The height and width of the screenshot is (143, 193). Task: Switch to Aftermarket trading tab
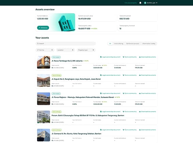point(149,44)
